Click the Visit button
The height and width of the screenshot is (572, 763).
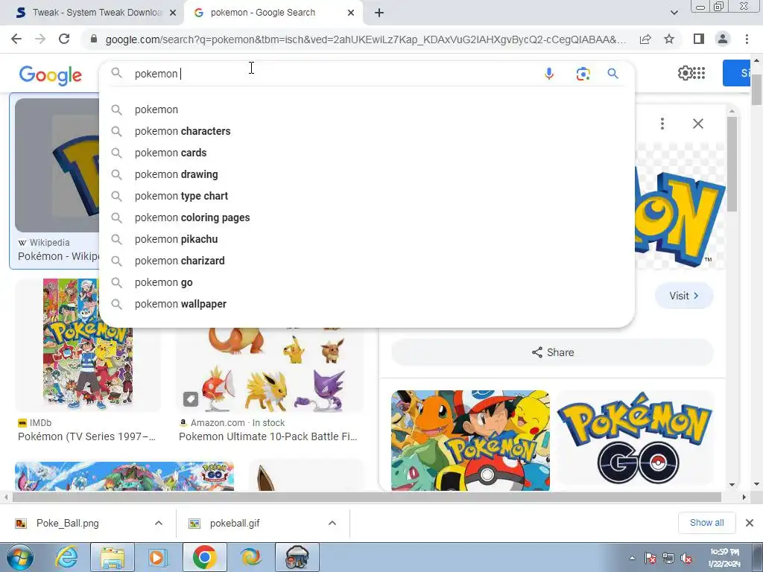pyautogui.click(x=684, y=296)
